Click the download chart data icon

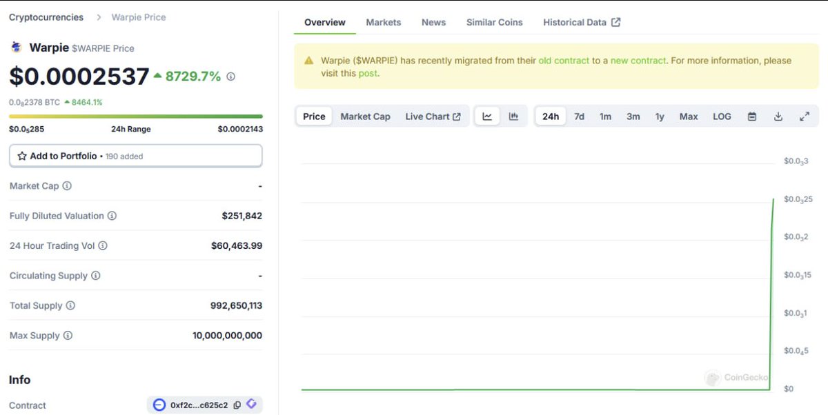[x=778, y=117]
